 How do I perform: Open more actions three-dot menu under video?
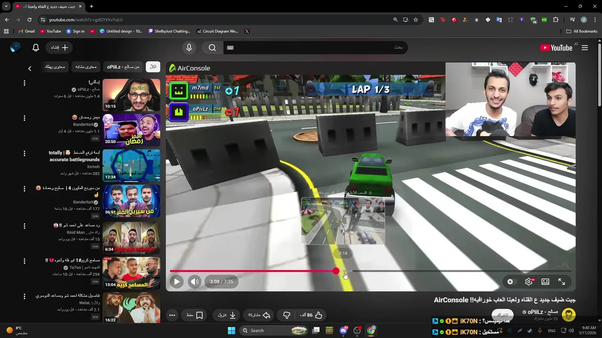[x=172, y=315]
